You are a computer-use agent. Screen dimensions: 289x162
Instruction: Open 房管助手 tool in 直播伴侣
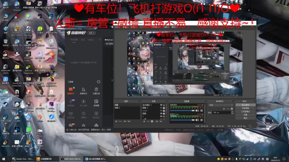83,91
